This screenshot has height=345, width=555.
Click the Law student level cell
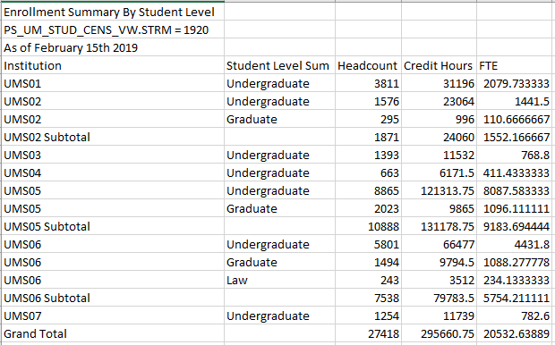[x=279, y=280]
